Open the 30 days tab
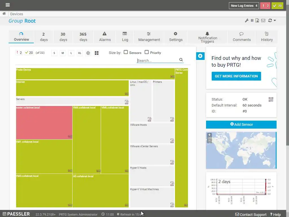 pyautogui.click(x=63, y=37)
